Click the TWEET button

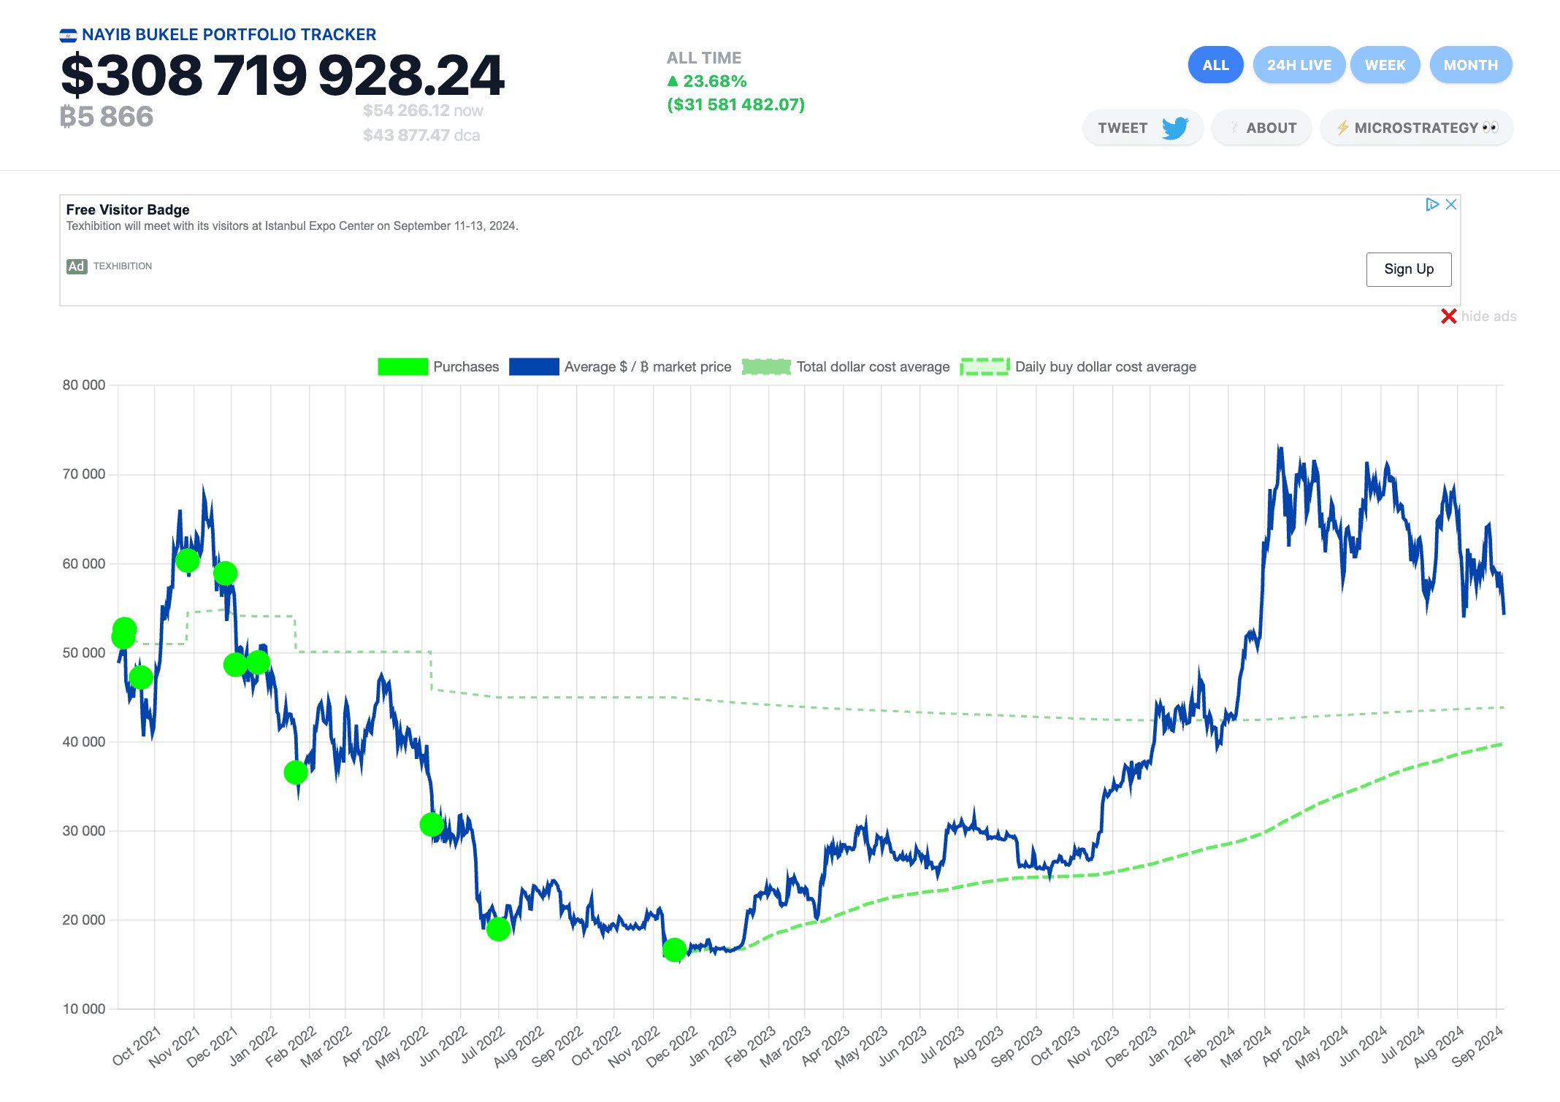(1143, 128)
